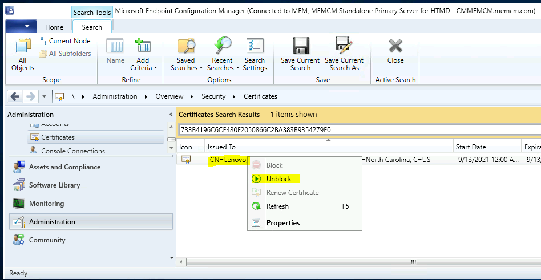
Task: Choose Refresh from the context menu
Action: pos(305,206)
